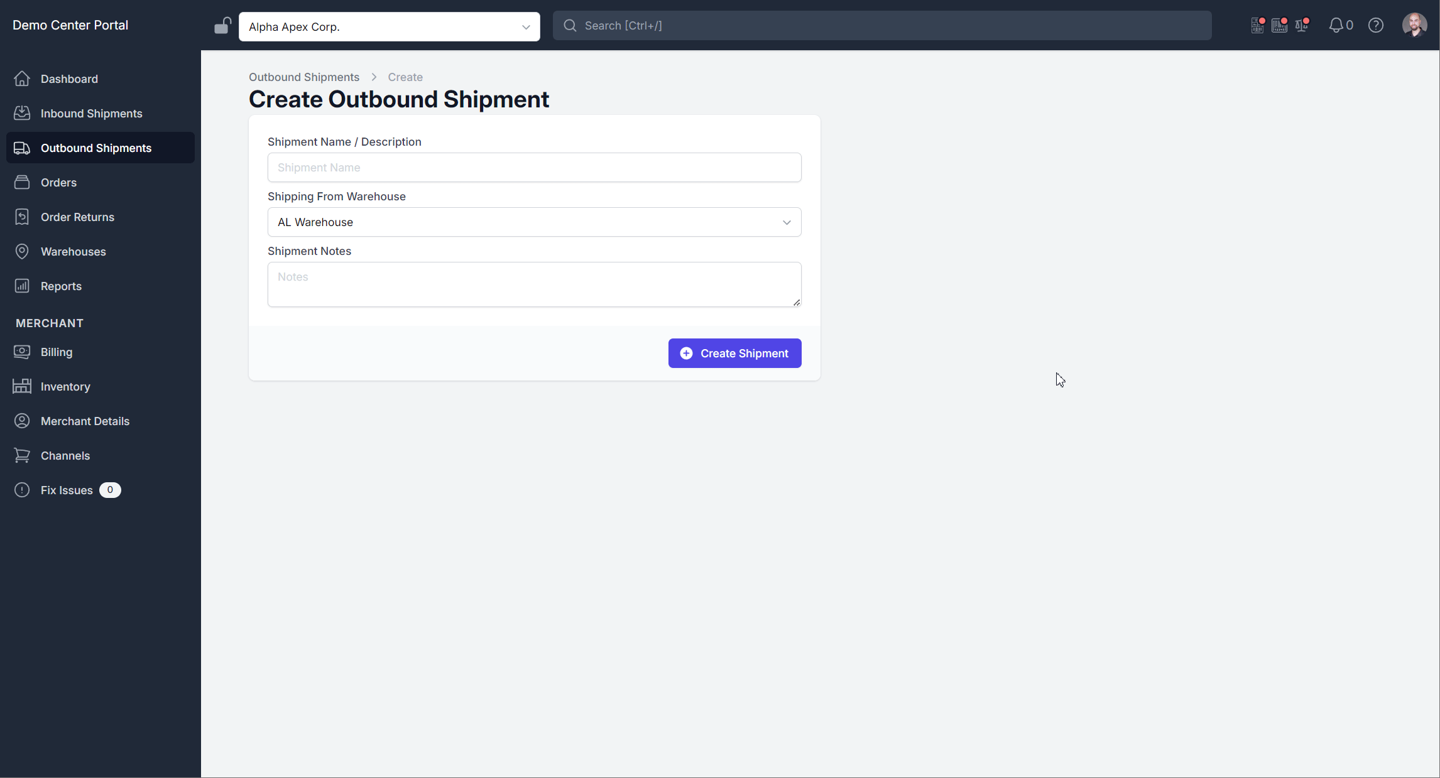Image resolution: width=1440 pixels, height=778 pixels.
Task: Click the 'Shipment Notes' label
Action: pyautogui.click(x=309, y=251)
